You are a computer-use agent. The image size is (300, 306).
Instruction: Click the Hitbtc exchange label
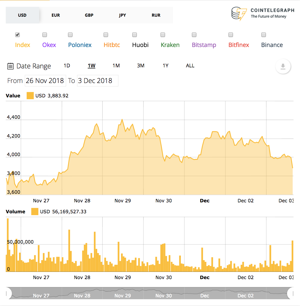point(112,45)
